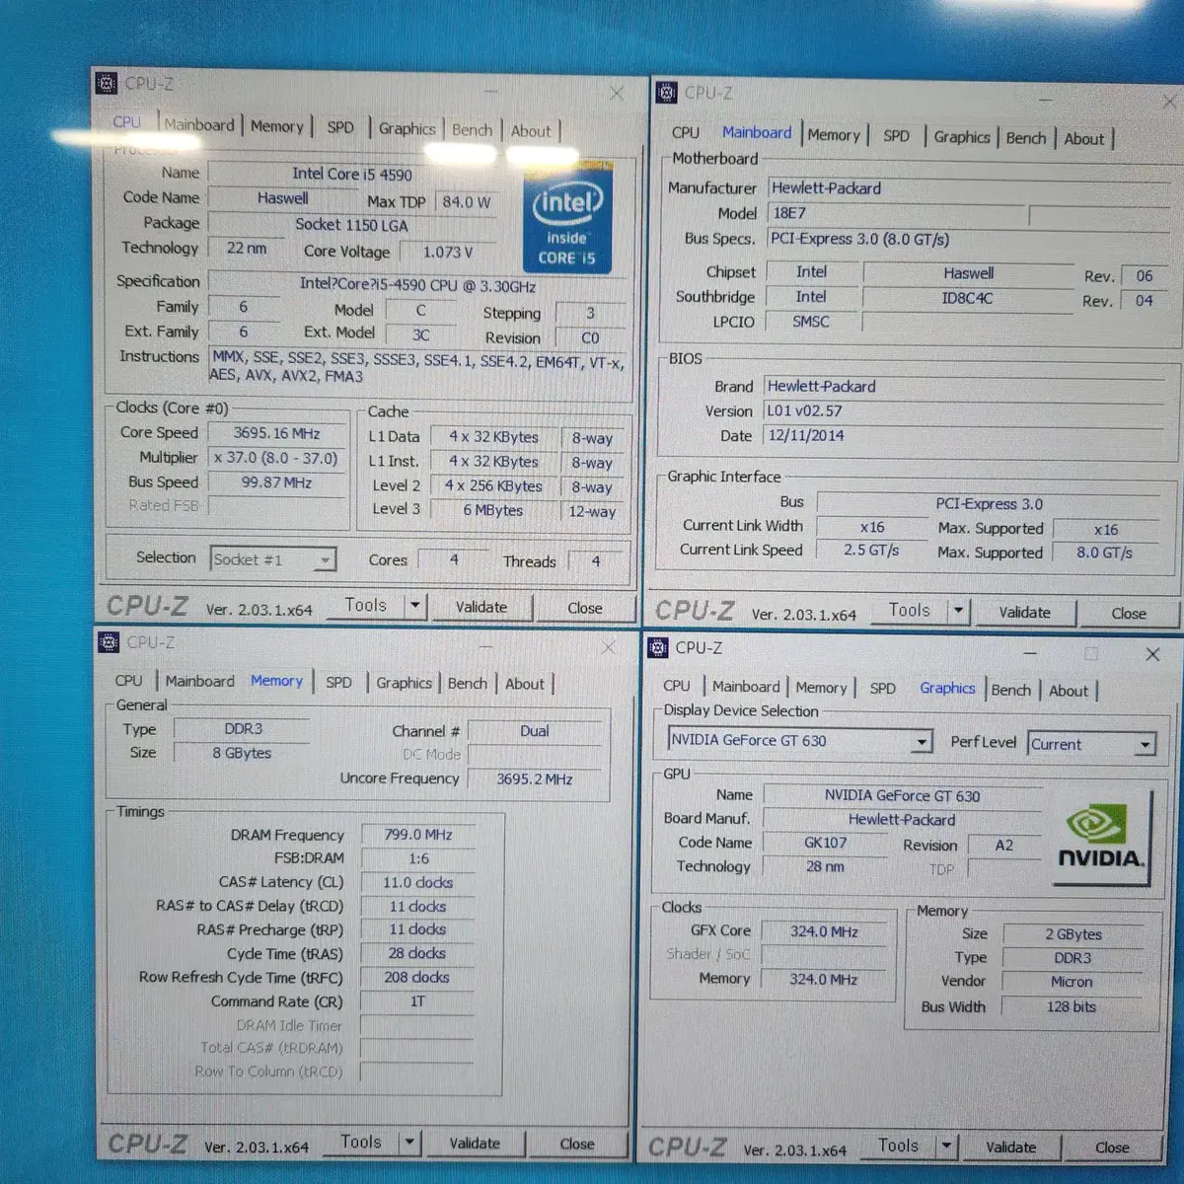Click Tools button in CPU tab window

click(x=366, y=606)
